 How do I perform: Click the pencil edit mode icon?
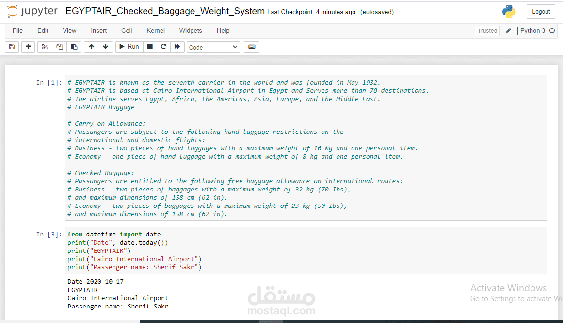point(508,31)
